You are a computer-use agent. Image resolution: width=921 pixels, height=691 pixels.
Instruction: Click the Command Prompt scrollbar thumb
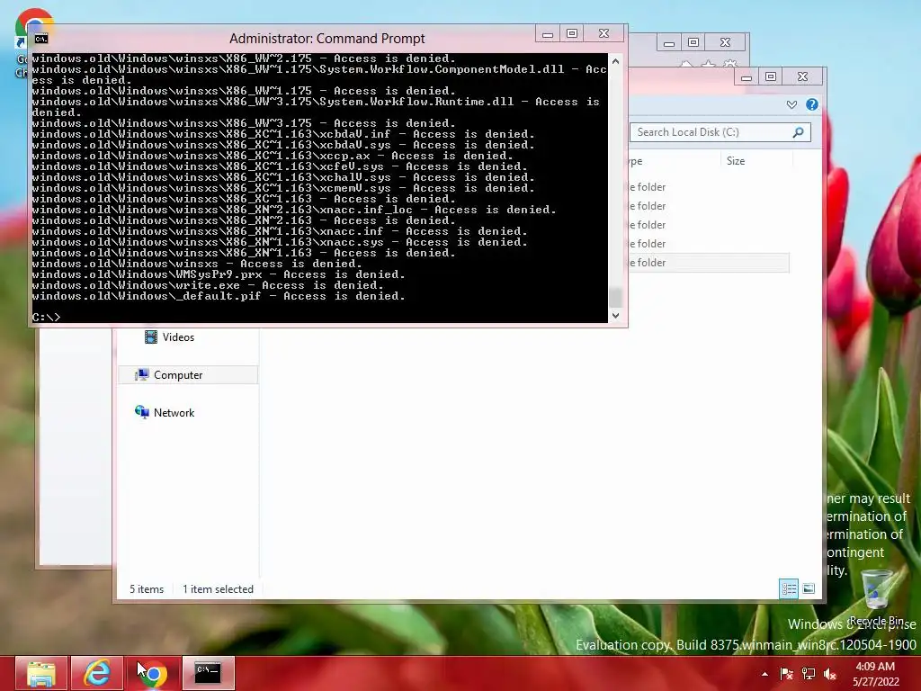[615, 297]
